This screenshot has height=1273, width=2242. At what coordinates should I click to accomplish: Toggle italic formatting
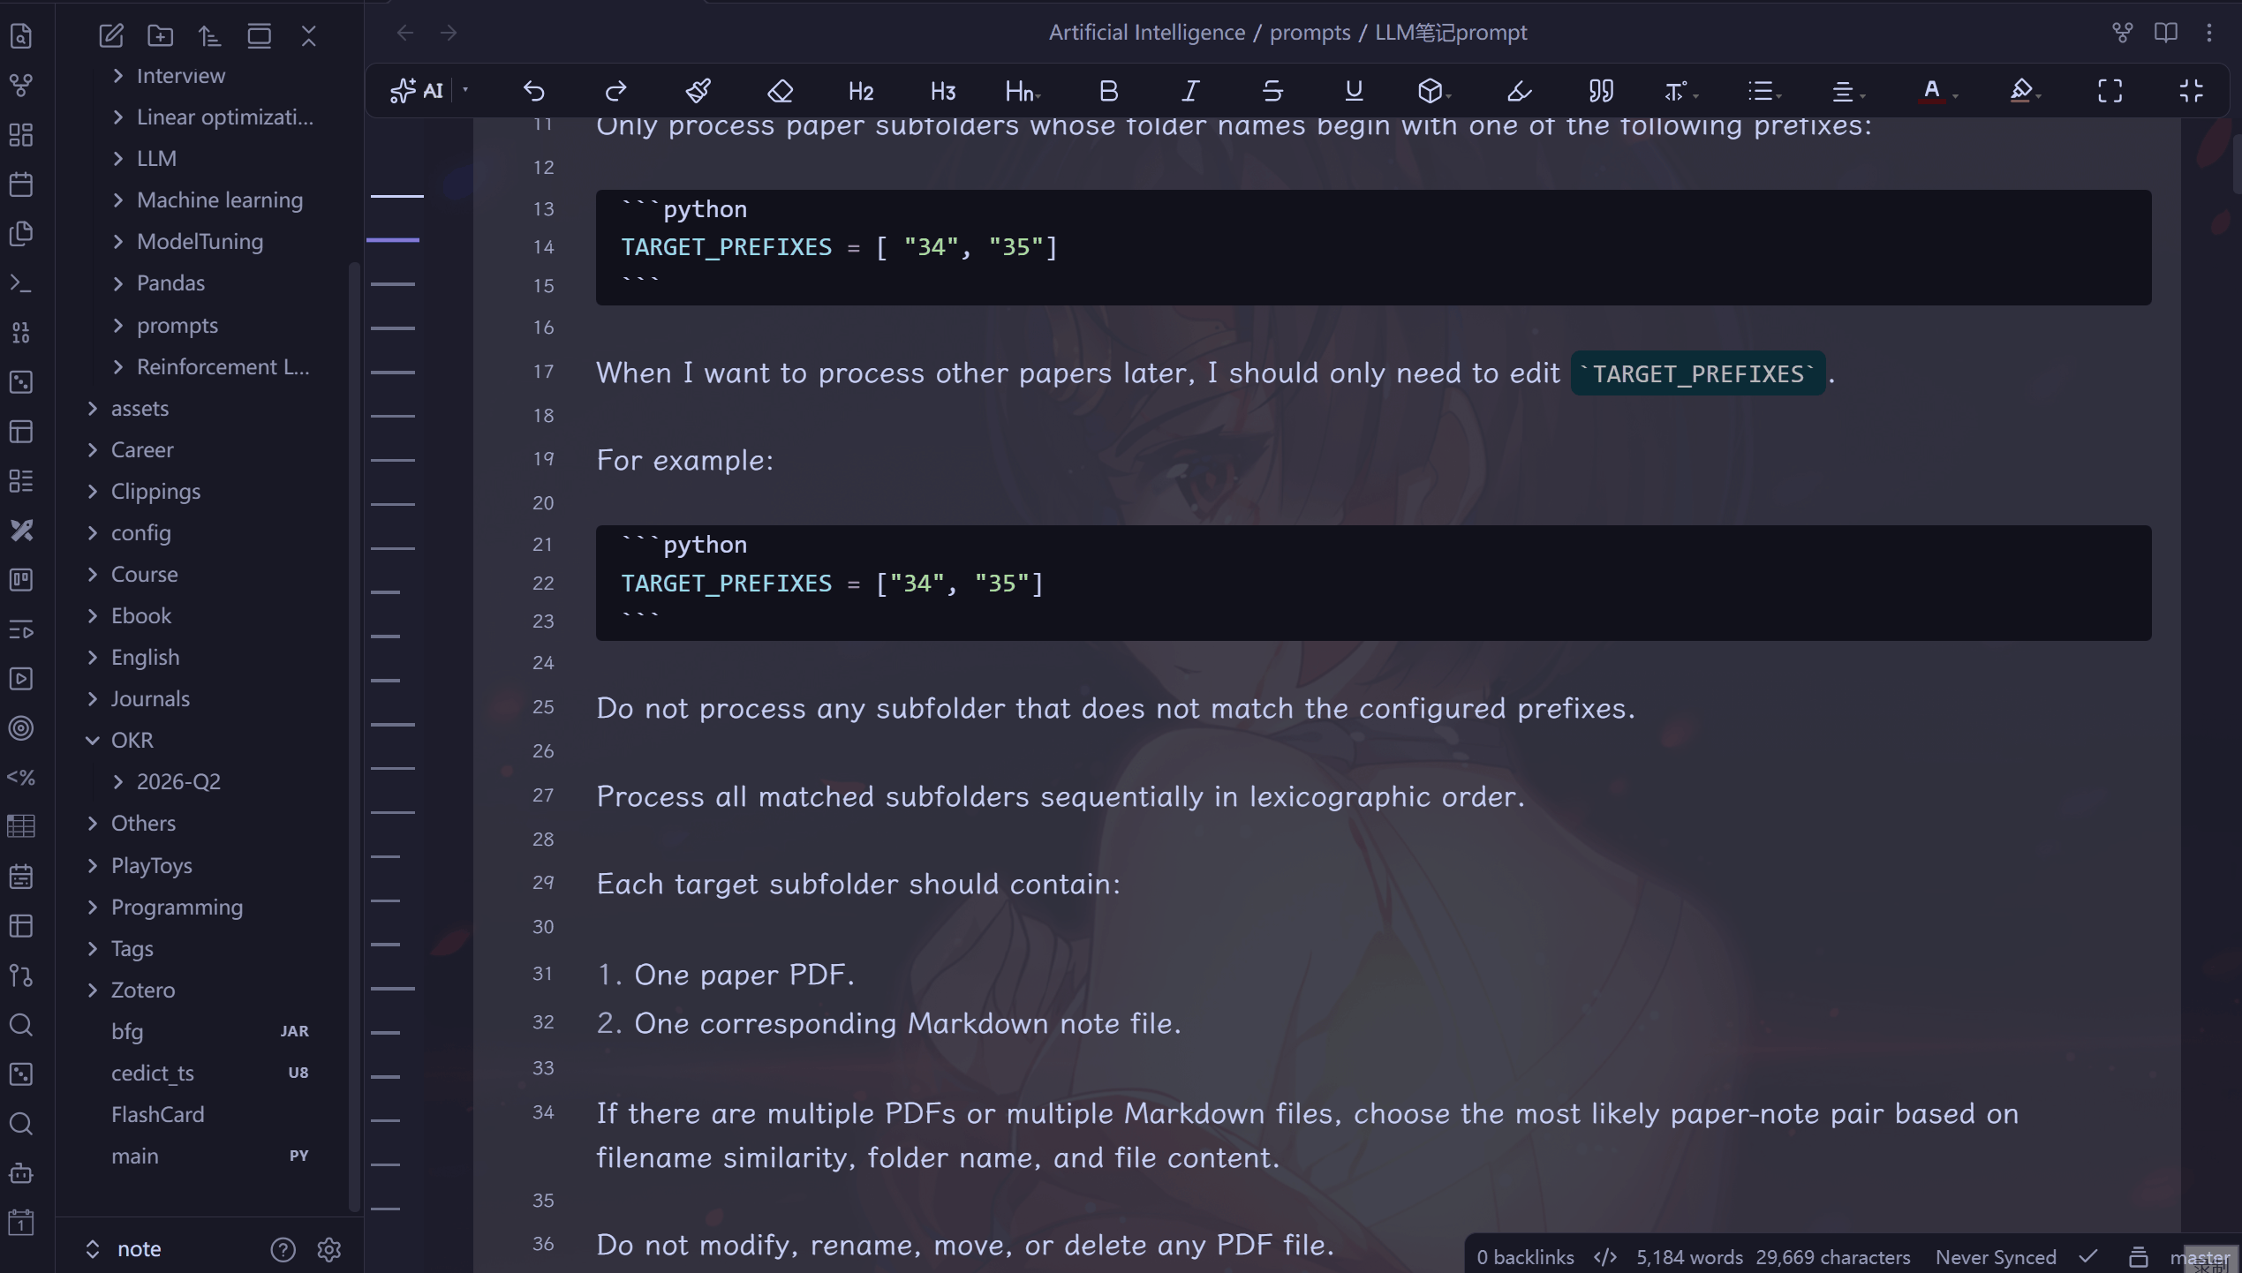[1190, 90]
